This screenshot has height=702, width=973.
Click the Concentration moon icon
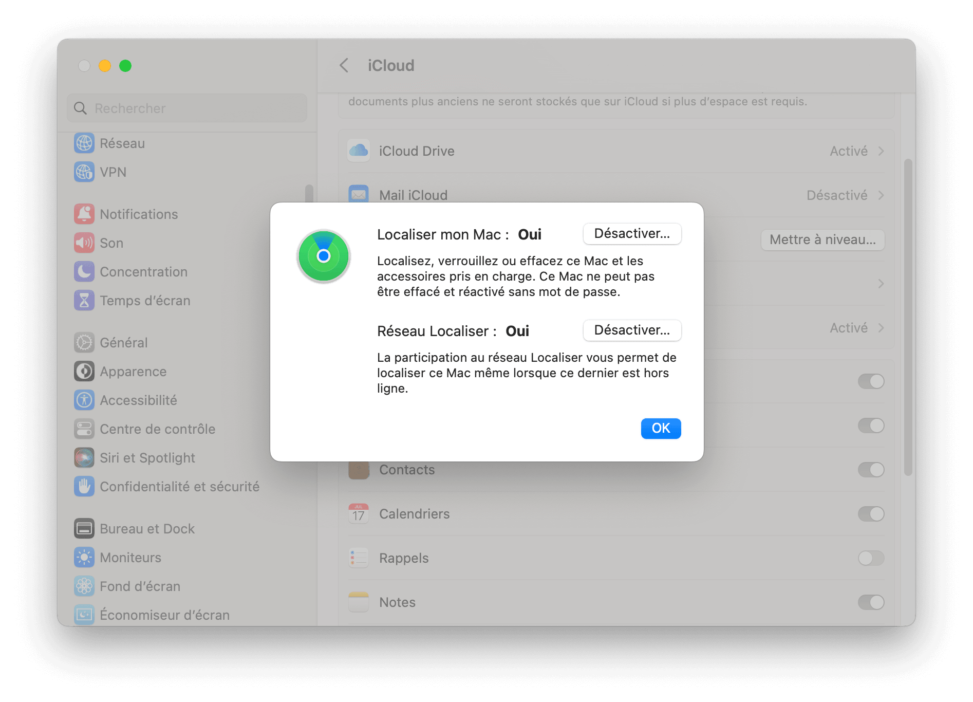[x=84, y=271]
